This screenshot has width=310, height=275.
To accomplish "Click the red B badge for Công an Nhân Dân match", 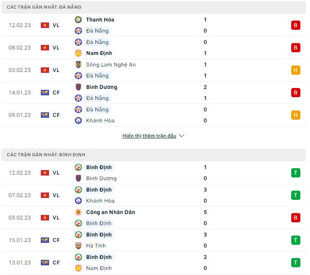I will click(x=296, y=218).
